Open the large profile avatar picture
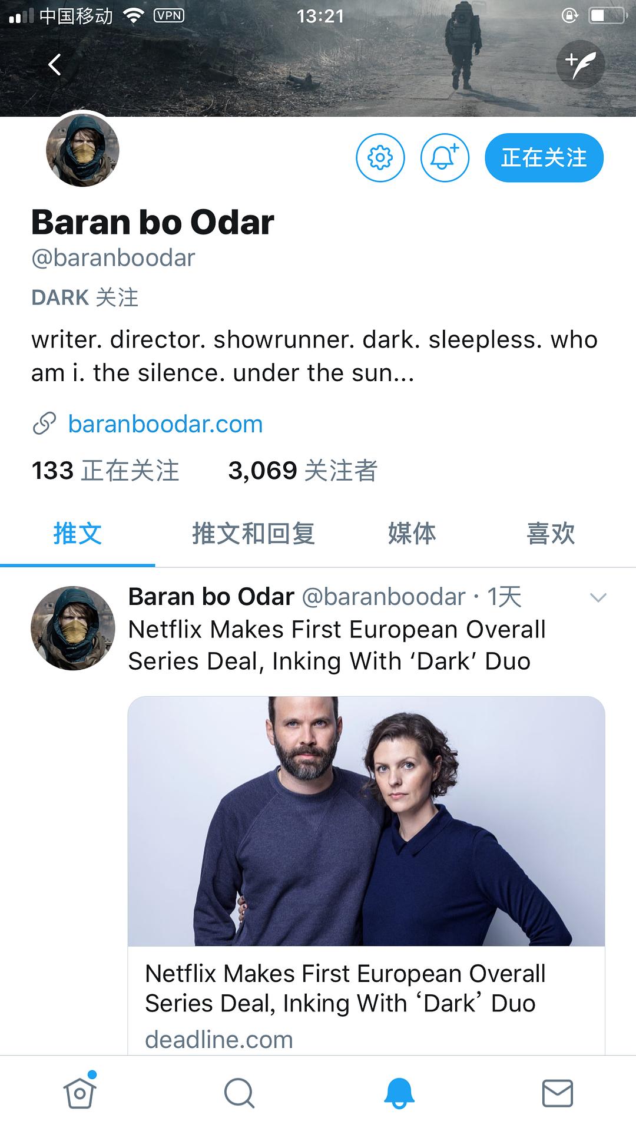Image resolution: width=636 pixels, height=1131 pixels. click(x=83, y=150)
